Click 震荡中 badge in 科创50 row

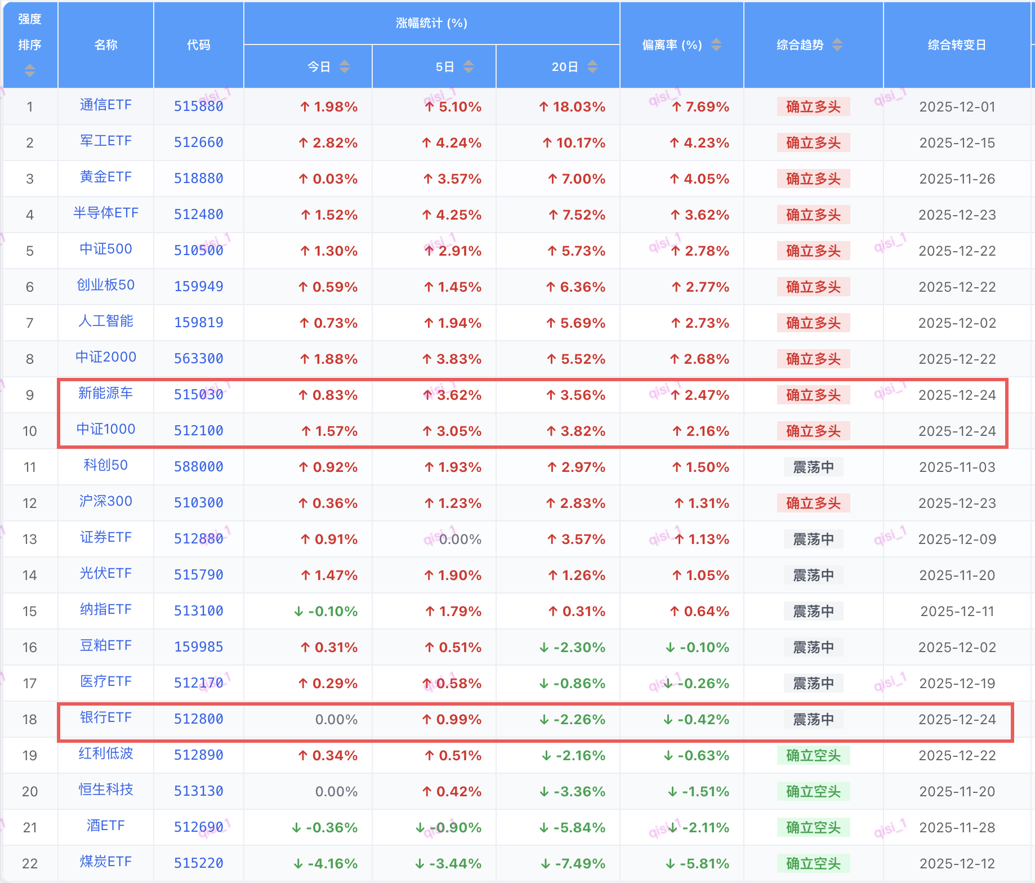[813, 467]
